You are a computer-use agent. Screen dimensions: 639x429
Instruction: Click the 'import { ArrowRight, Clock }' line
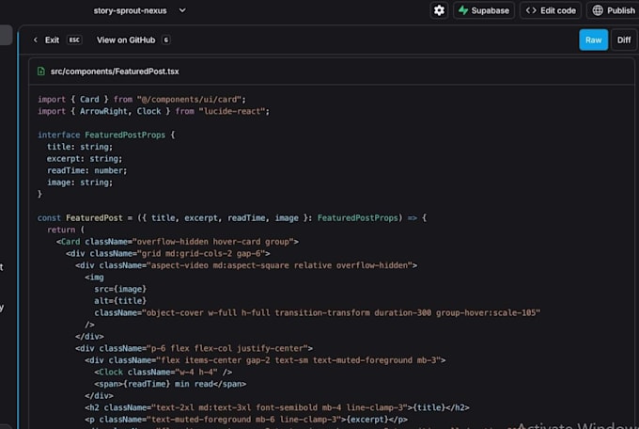[153, 111]
